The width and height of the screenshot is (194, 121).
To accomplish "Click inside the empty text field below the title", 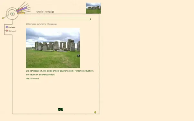I will 60,19.
